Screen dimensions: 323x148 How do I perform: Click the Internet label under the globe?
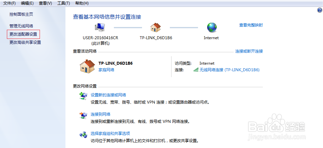coord(211,38)
